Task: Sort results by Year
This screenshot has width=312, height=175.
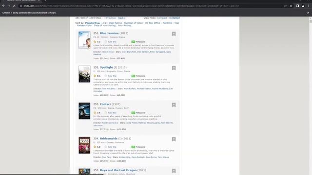Action: [176, 23]
